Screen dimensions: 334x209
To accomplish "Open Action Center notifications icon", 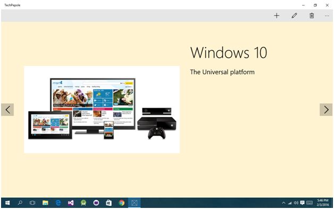I will pyautogui.click(x=302, y=203).
